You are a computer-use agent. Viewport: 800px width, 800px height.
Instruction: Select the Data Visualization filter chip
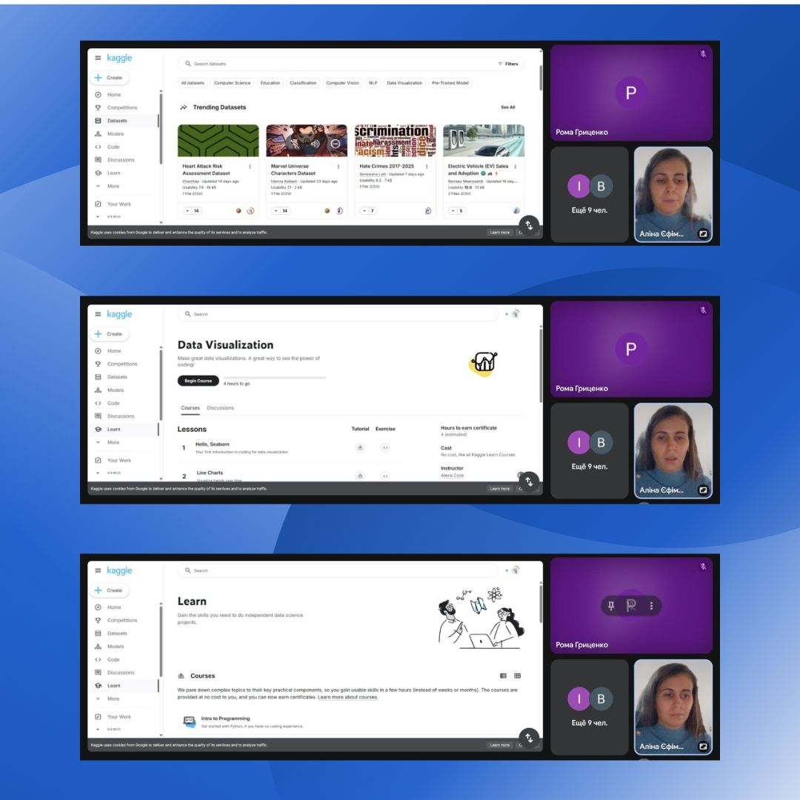point(404,83)
